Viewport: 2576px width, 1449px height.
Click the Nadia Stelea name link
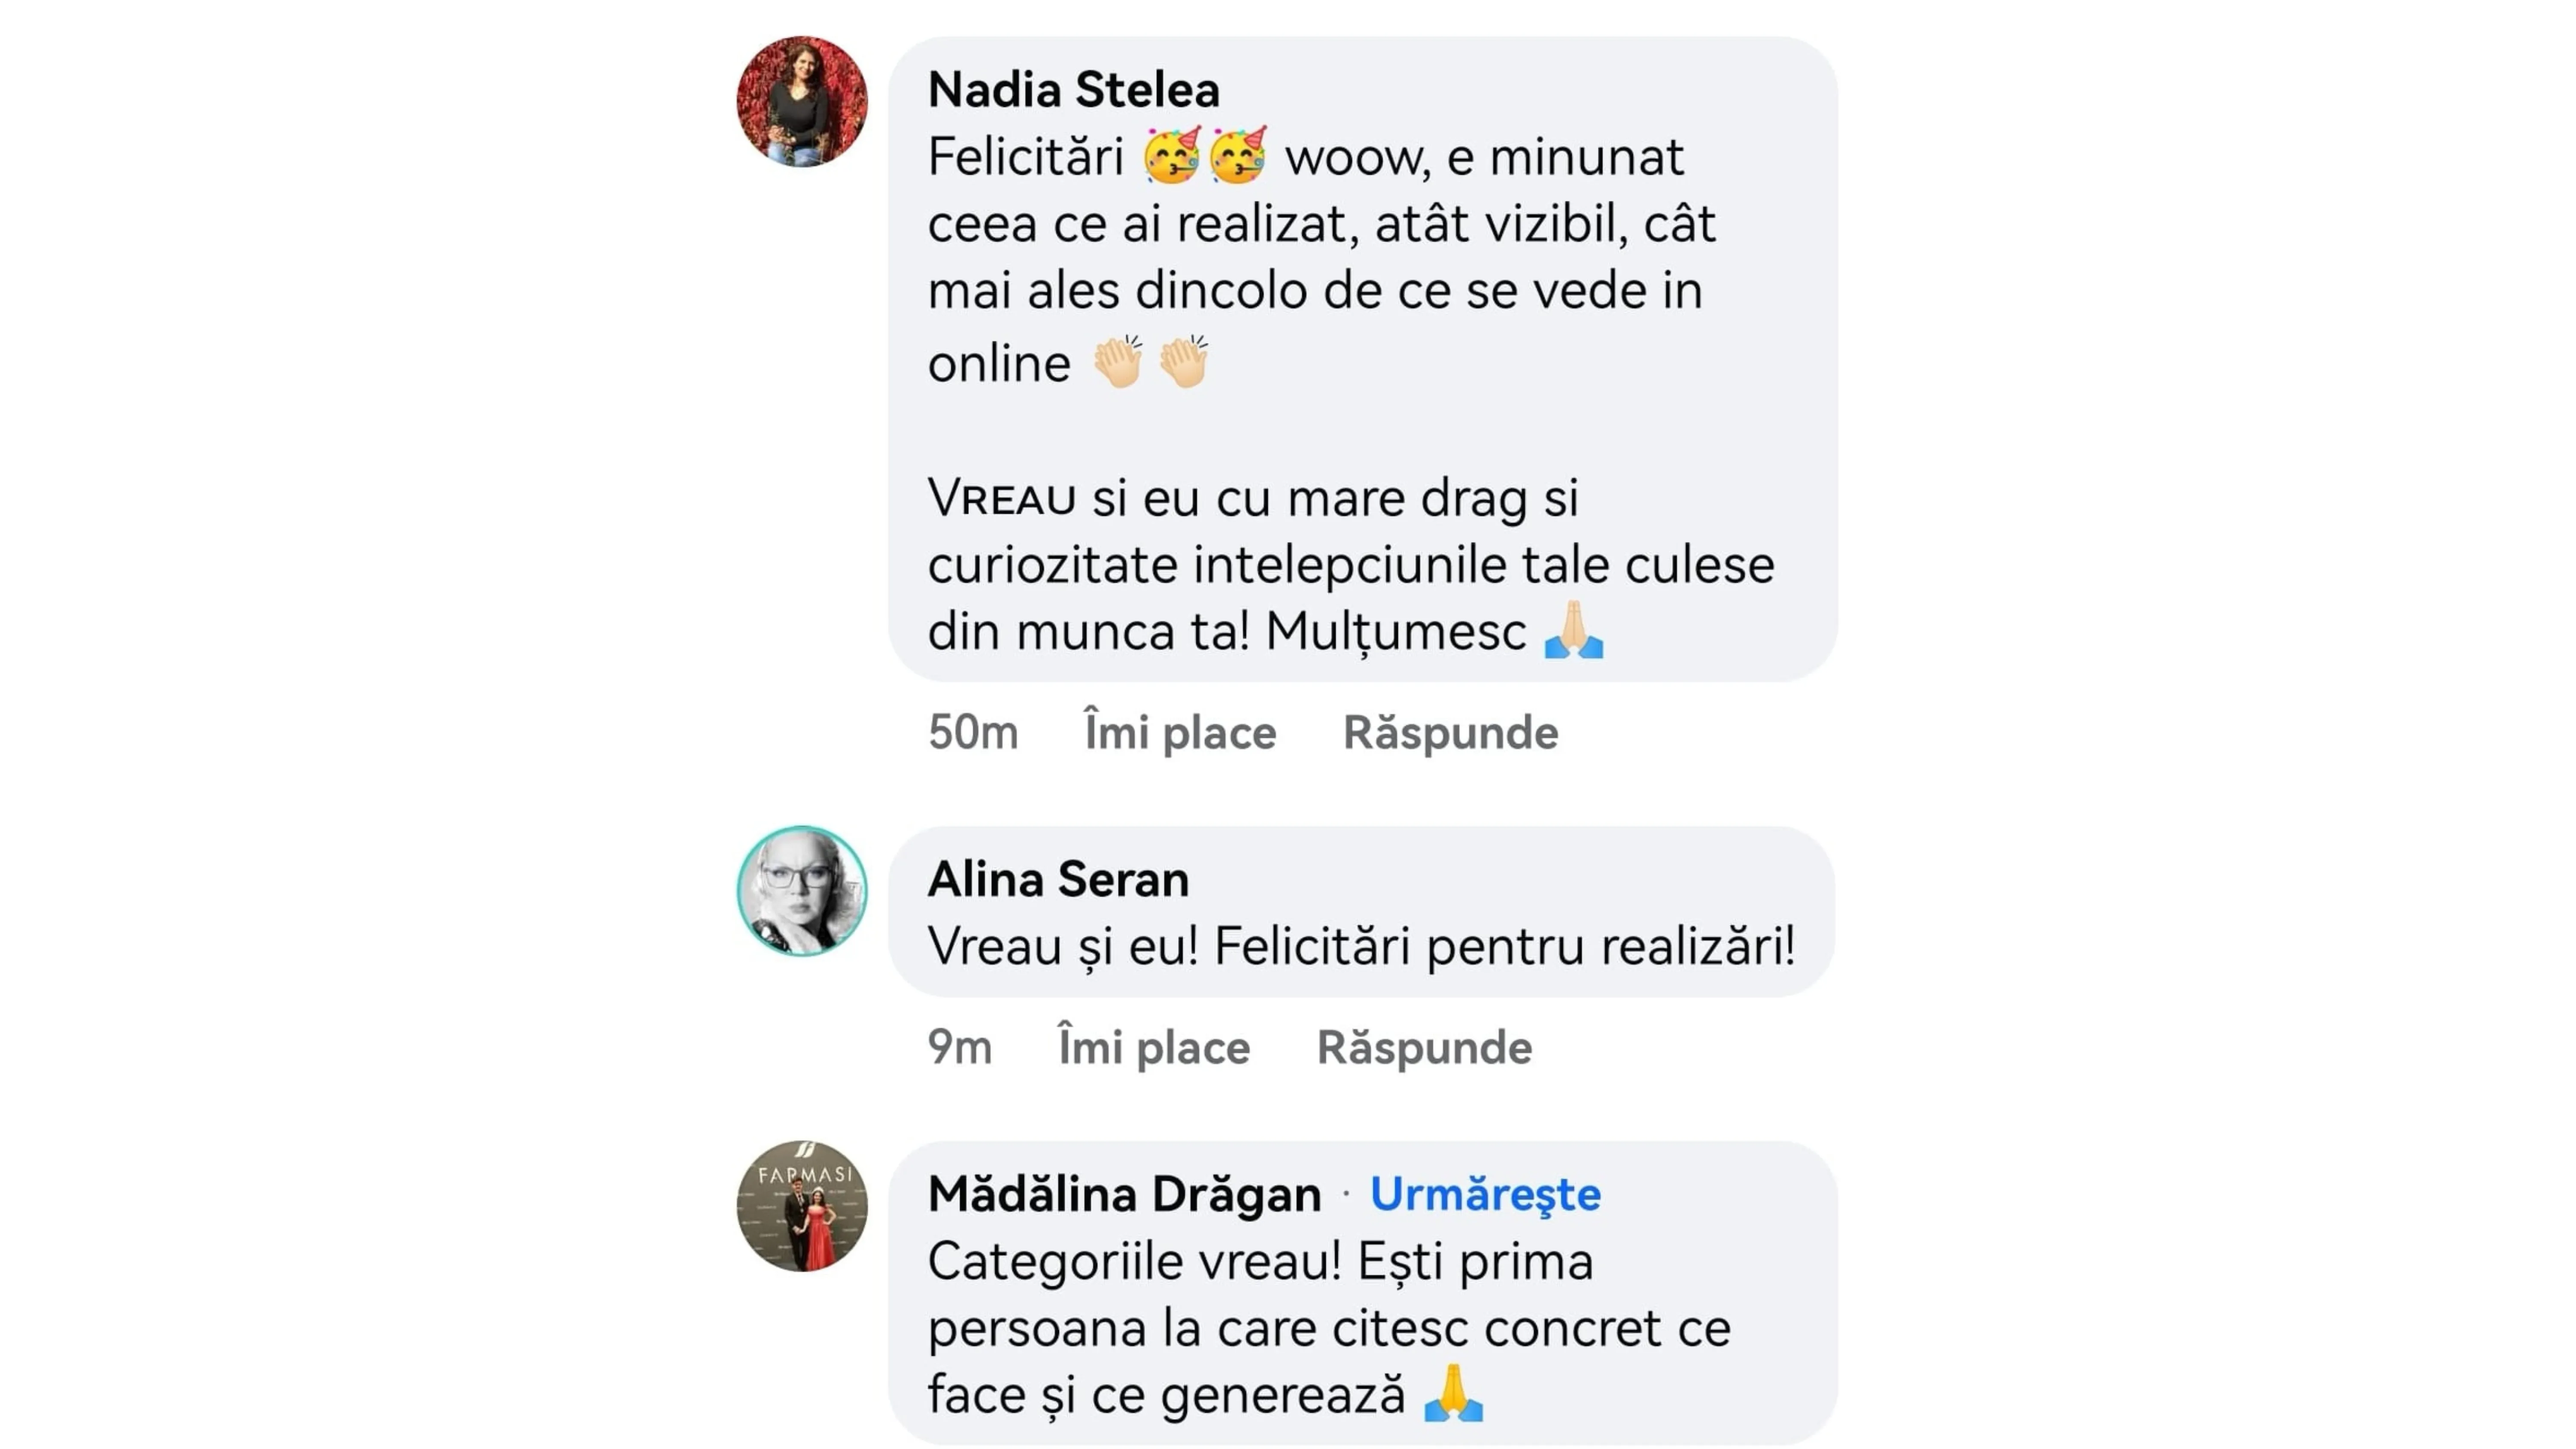pyautogui.click(x=1073, y=90)
